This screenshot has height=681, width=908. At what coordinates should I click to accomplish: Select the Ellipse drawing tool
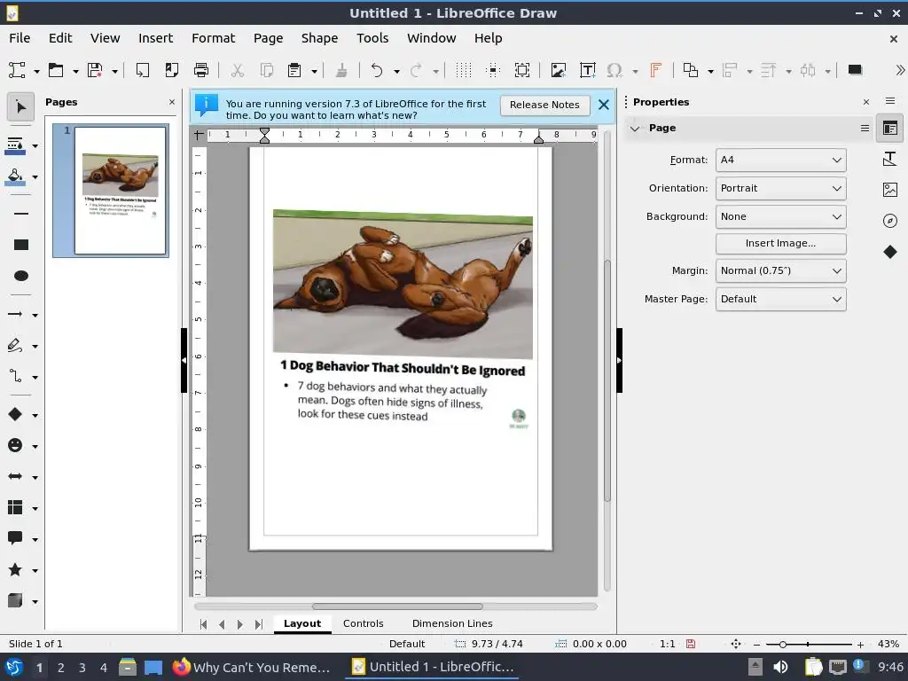point(21,276)
